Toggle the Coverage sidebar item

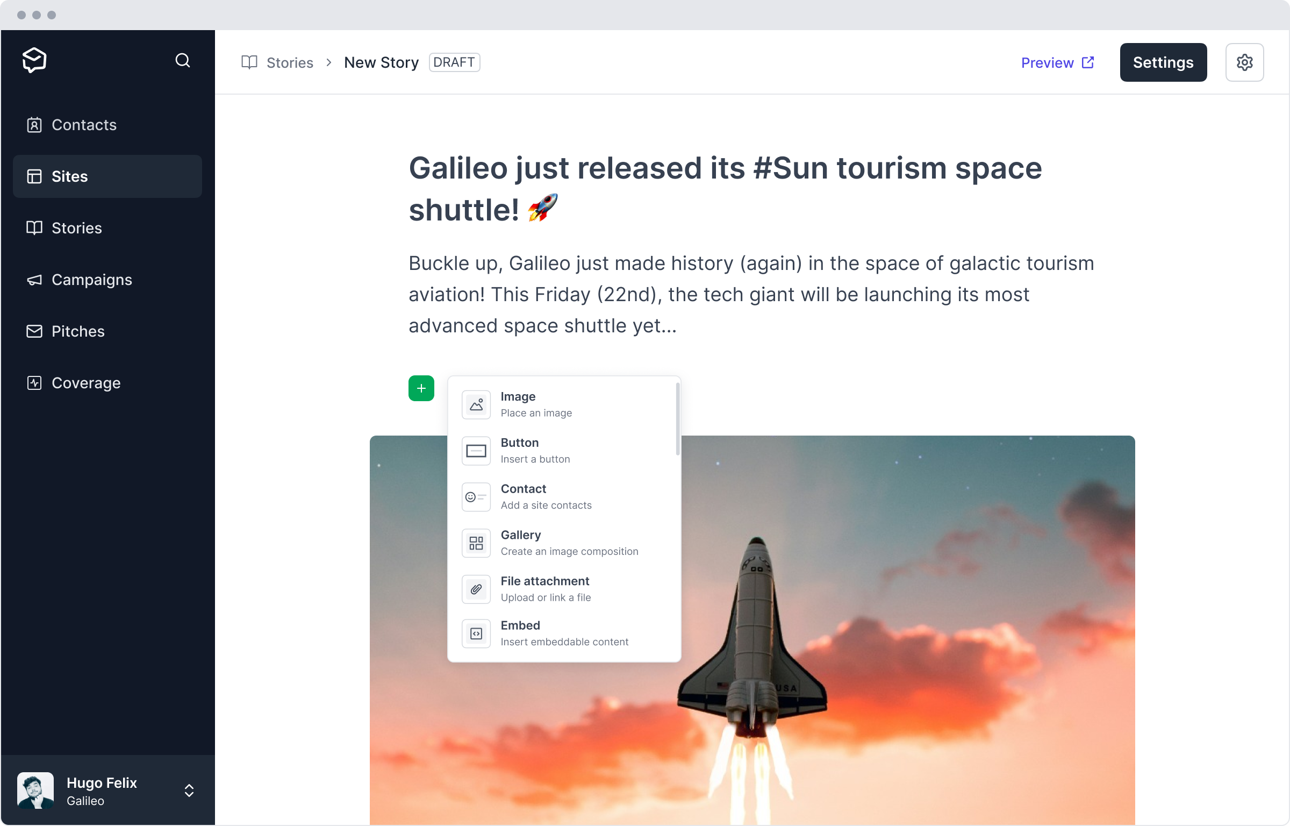click(x=85, y=383)
